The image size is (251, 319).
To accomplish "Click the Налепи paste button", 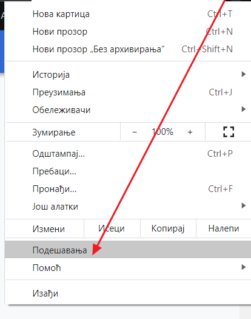I will coord(224,228).
